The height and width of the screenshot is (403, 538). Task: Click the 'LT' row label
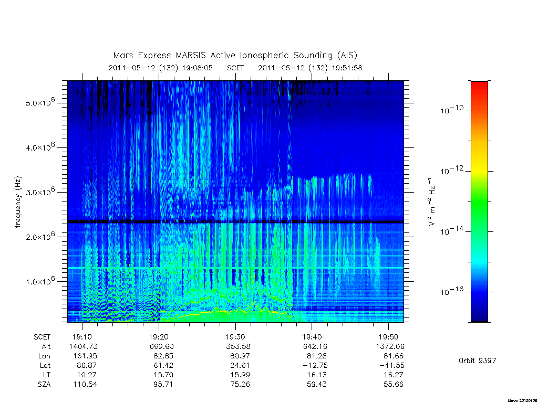coord(47,375)
